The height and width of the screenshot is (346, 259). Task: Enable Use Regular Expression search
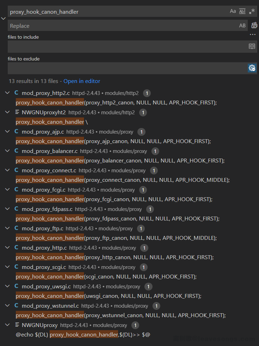252,11
